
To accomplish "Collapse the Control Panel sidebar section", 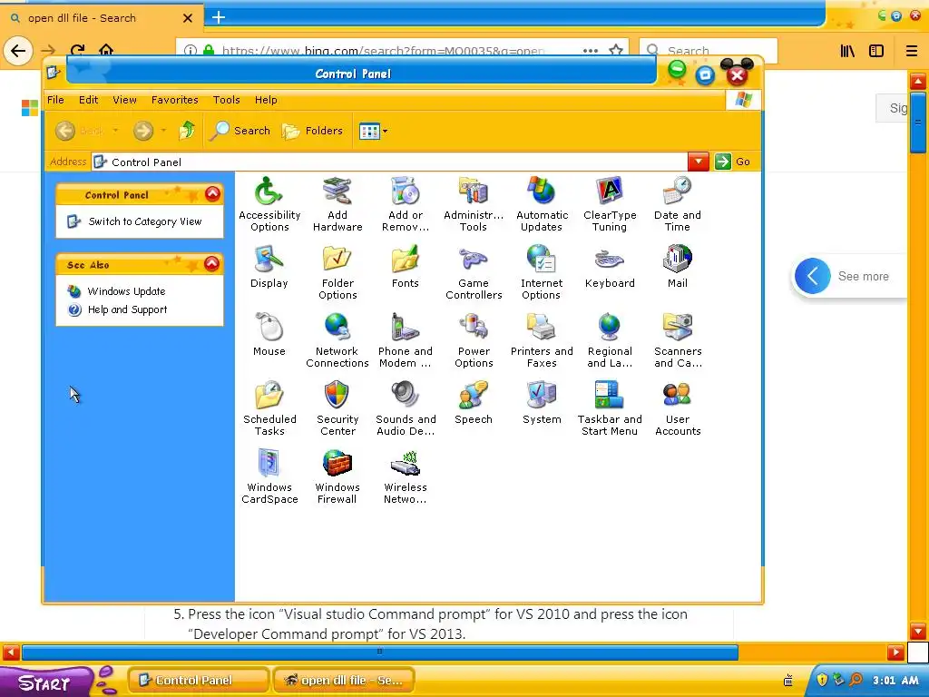I will [212, 194].
